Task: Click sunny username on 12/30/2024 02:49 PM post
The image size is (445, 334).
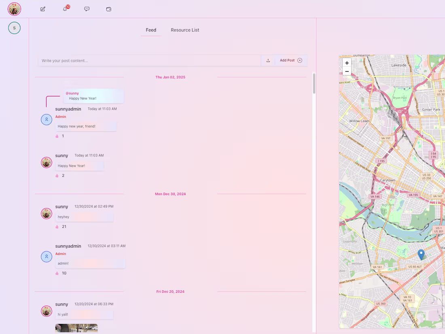Action: pos(61,207)
